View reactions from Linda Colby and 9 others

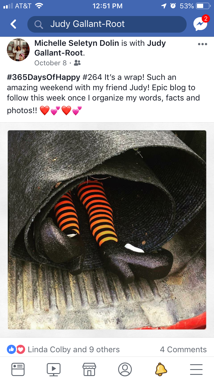coord(74,349)
